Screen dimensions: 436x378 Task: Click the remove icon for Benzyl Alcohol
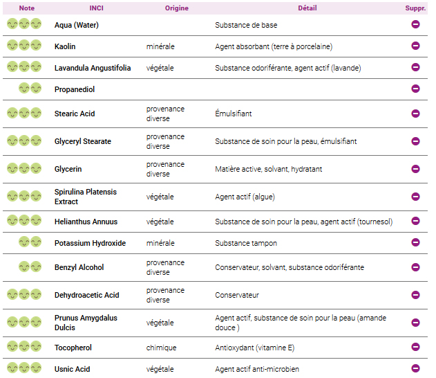(x=415, y=267)
